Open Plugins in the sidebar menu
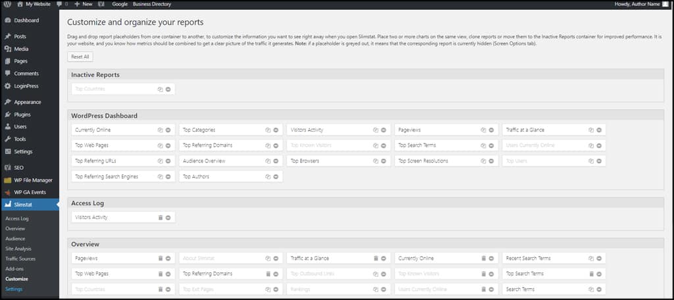This screenshot has height=300, width=674. tap(22, 114)
